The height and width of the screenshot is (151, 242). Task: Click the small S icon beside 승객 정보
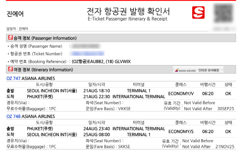coord(10,37)
